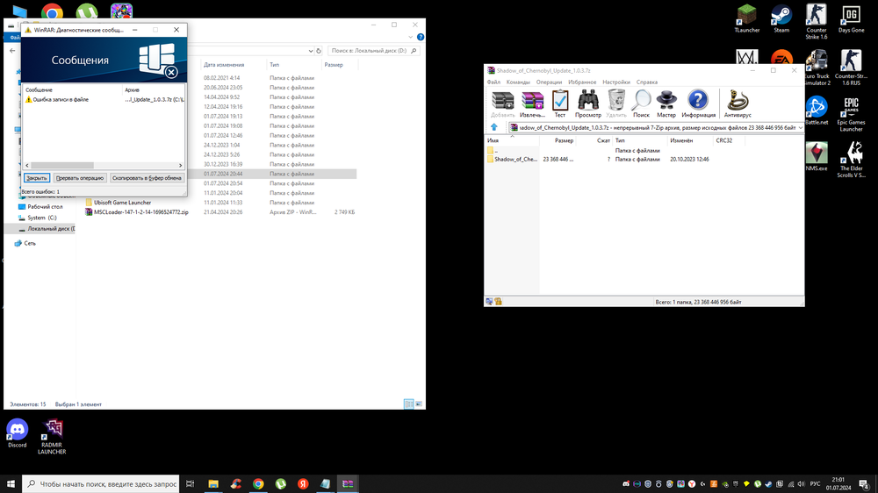Viewport: 878px width, 493px height.
Task: Open File Explorer from the taskbar
Action: click(213, 484)
